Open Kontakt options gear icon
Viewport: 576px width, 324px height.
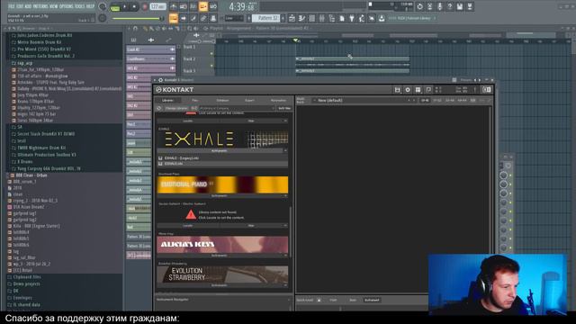click(x=408, y=90)
